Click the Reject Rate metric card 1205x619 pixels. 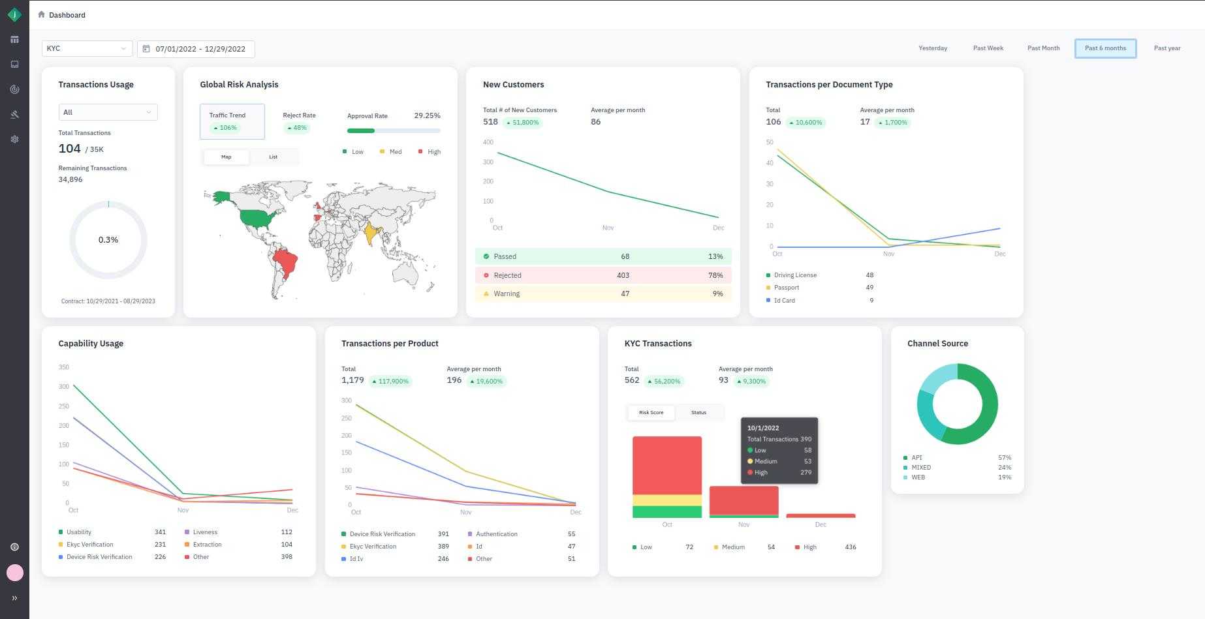click(x=299, y=121)
